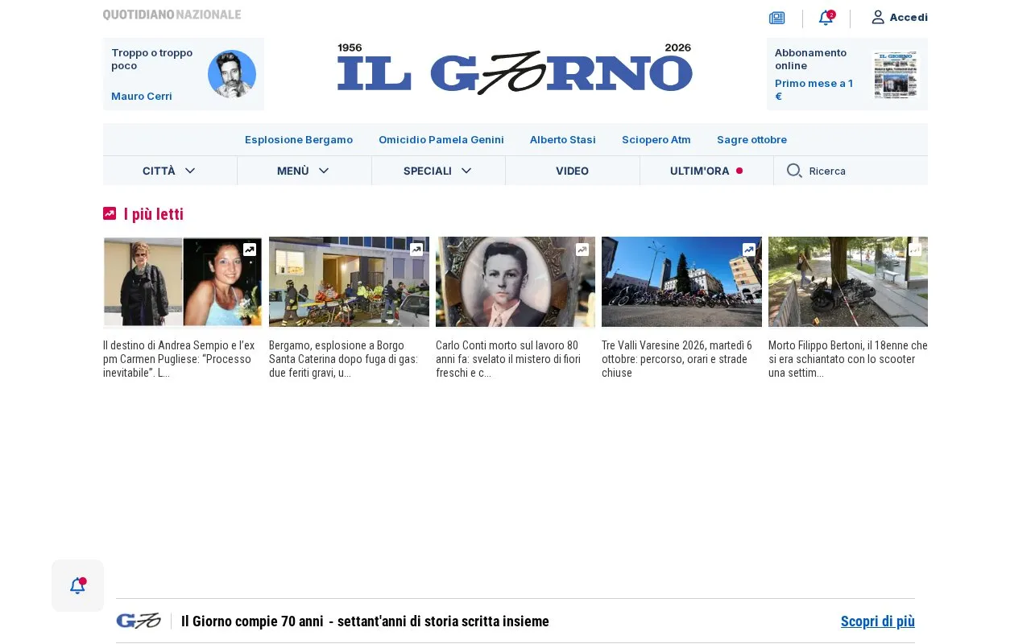Open Sagre ottobre topic

point(752,139)
